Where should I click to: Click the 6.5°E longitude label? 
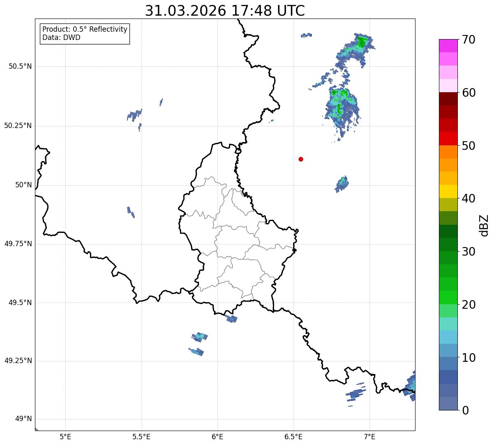point(293,436)
